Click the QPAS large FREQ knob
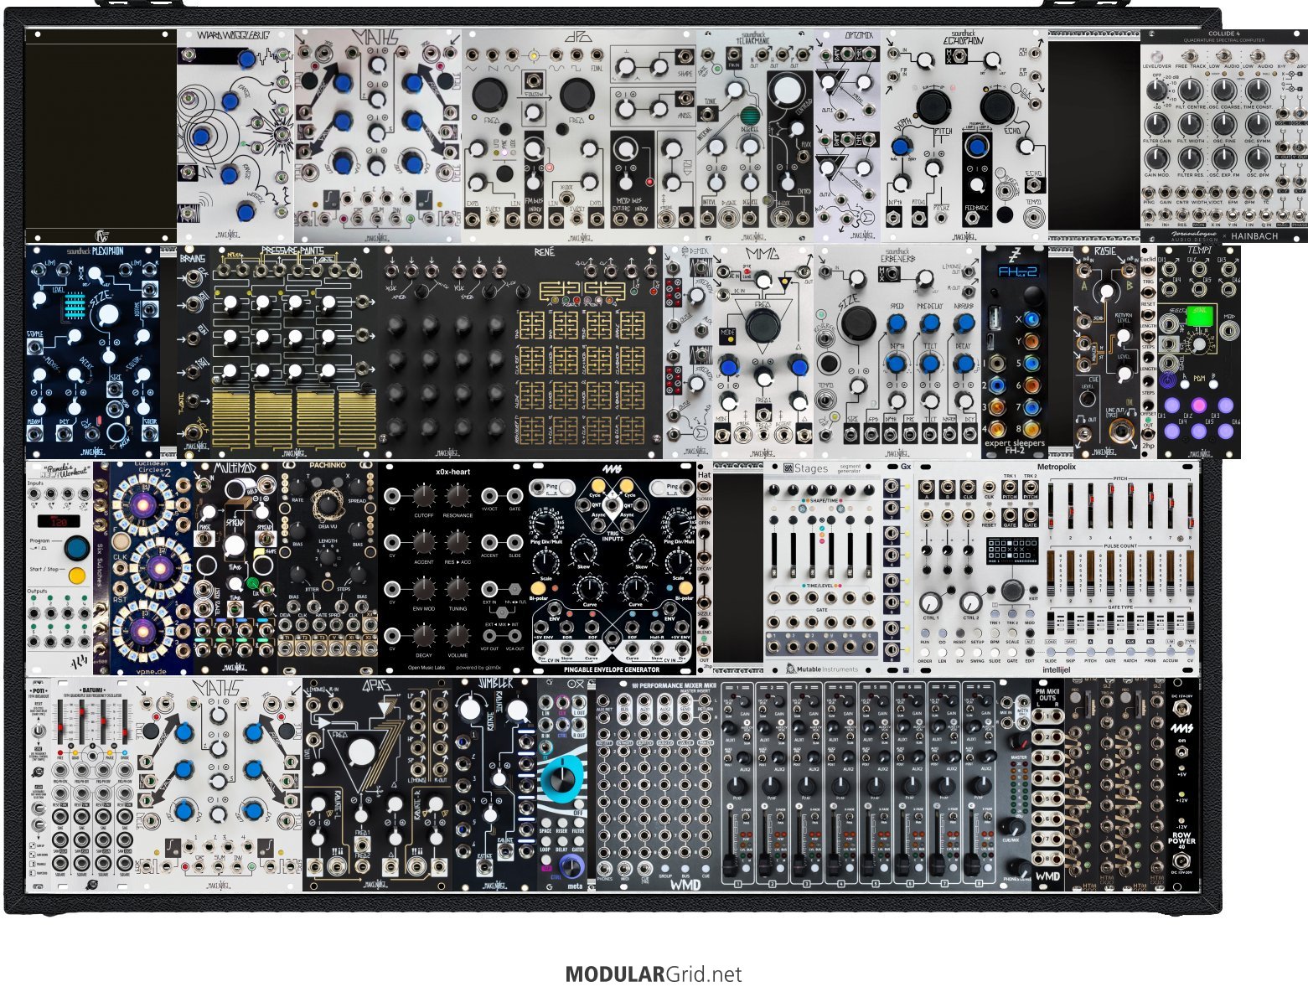 [x=360, y=752]
